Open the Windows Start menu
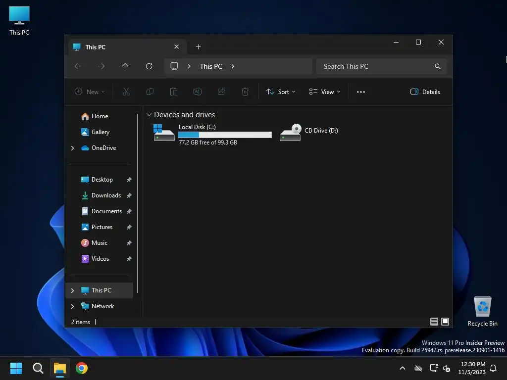 click(x=16, y=368)
